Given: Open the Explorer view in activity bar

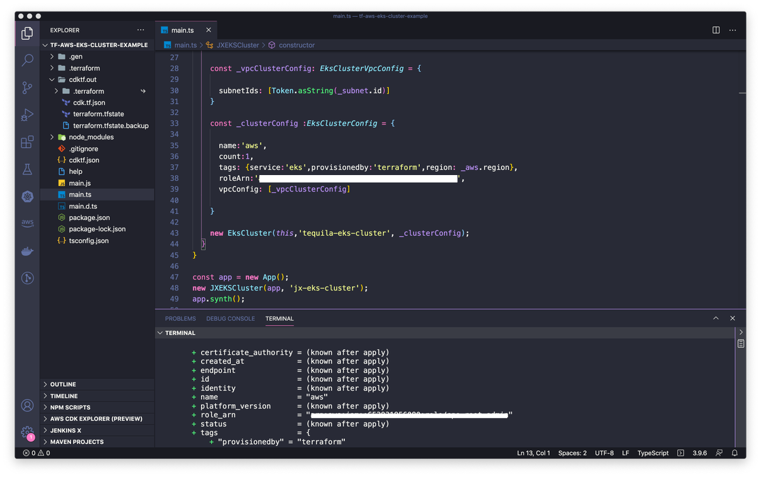Looking at the screenshot, I should tap(27, 33).
